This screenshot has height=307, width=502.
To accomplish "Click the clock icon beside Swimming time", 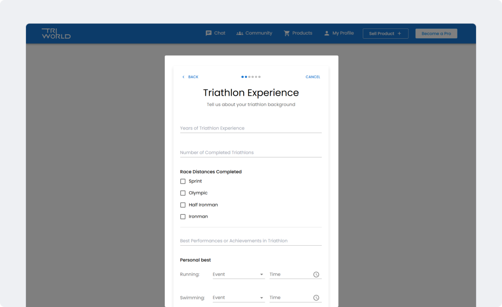I will tap(317, 297).
